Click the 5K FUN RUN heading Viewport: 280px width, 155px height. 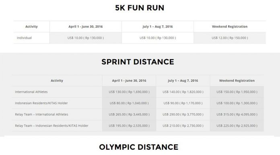coord(140,8)
